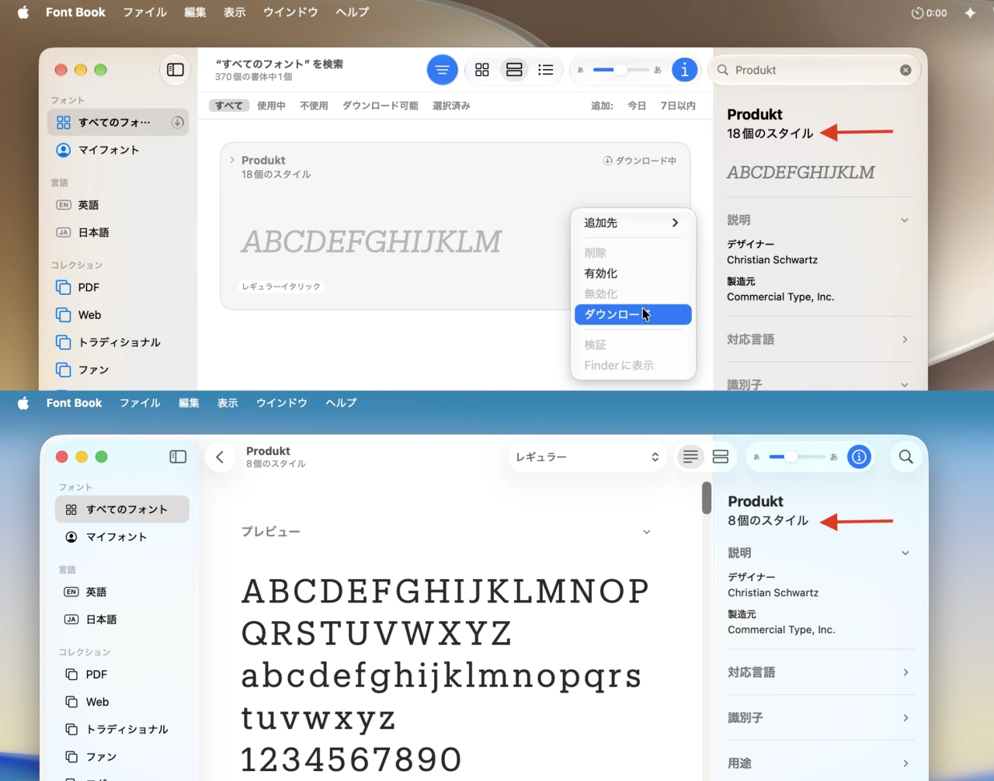Filter by 選択済み fonts
This screenshot has height=781, width=994.
pos(451,106)
